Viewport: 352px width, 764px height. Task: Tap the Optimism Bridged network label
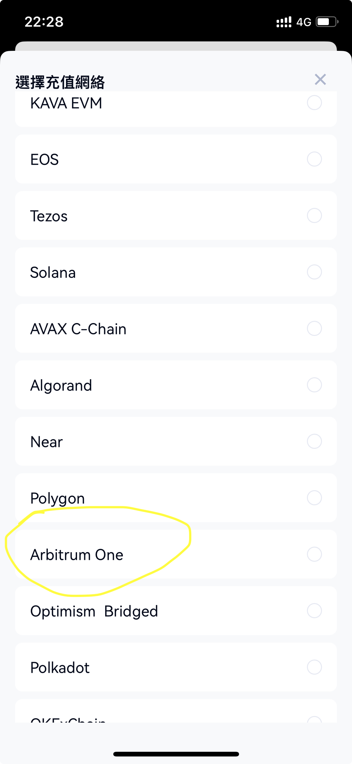point(94,611)
